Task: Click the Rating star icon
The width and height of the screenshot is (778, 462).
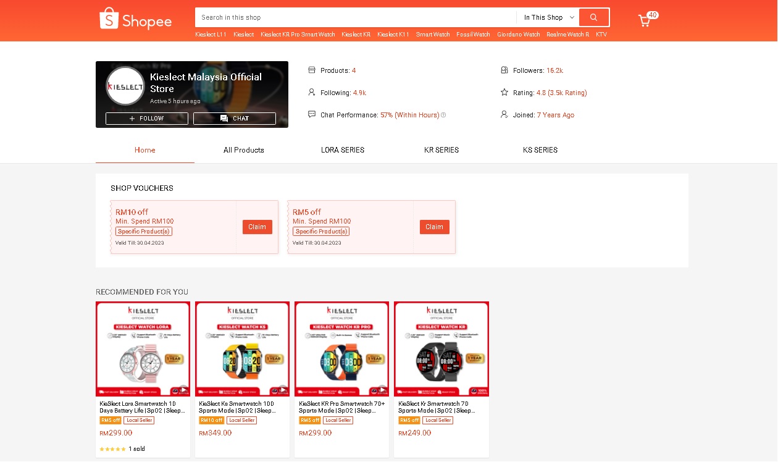Action: coord(504,93)
